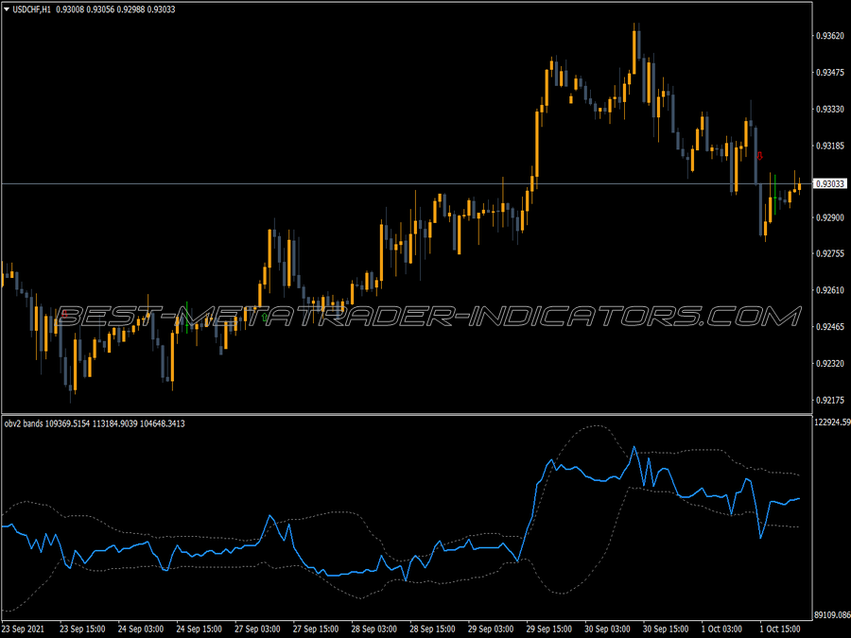
Task: Click the 24 Sep 15:00 time label
Action: coord(200,629)
